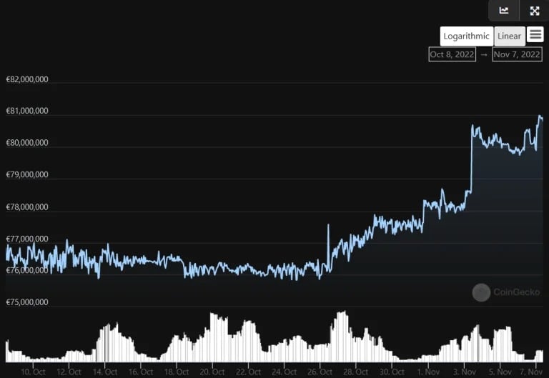
Task: Select the Logarithmic scale button
Action: click(x=466, y=36)
